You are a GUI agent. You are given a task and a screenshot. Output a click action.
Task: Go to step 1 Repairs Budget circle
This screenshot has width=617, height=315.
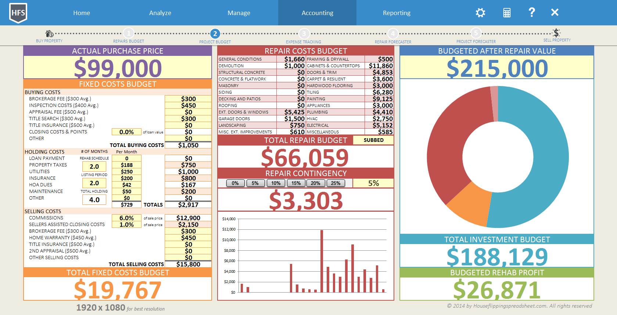pyautogui.click(x=129, y=33)
